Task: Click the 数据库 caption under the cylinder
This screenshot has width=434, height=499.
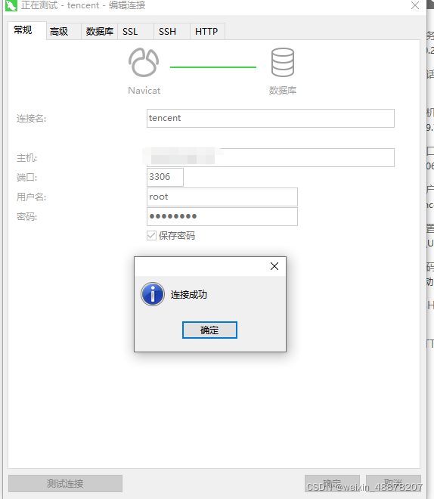Action: pos(283,91)
